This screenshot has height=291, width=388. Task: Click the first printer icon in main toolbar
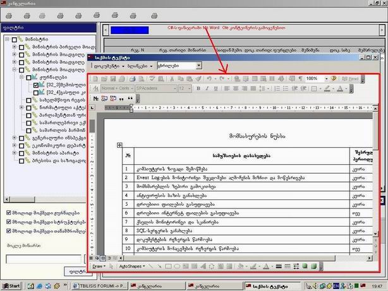9,16
